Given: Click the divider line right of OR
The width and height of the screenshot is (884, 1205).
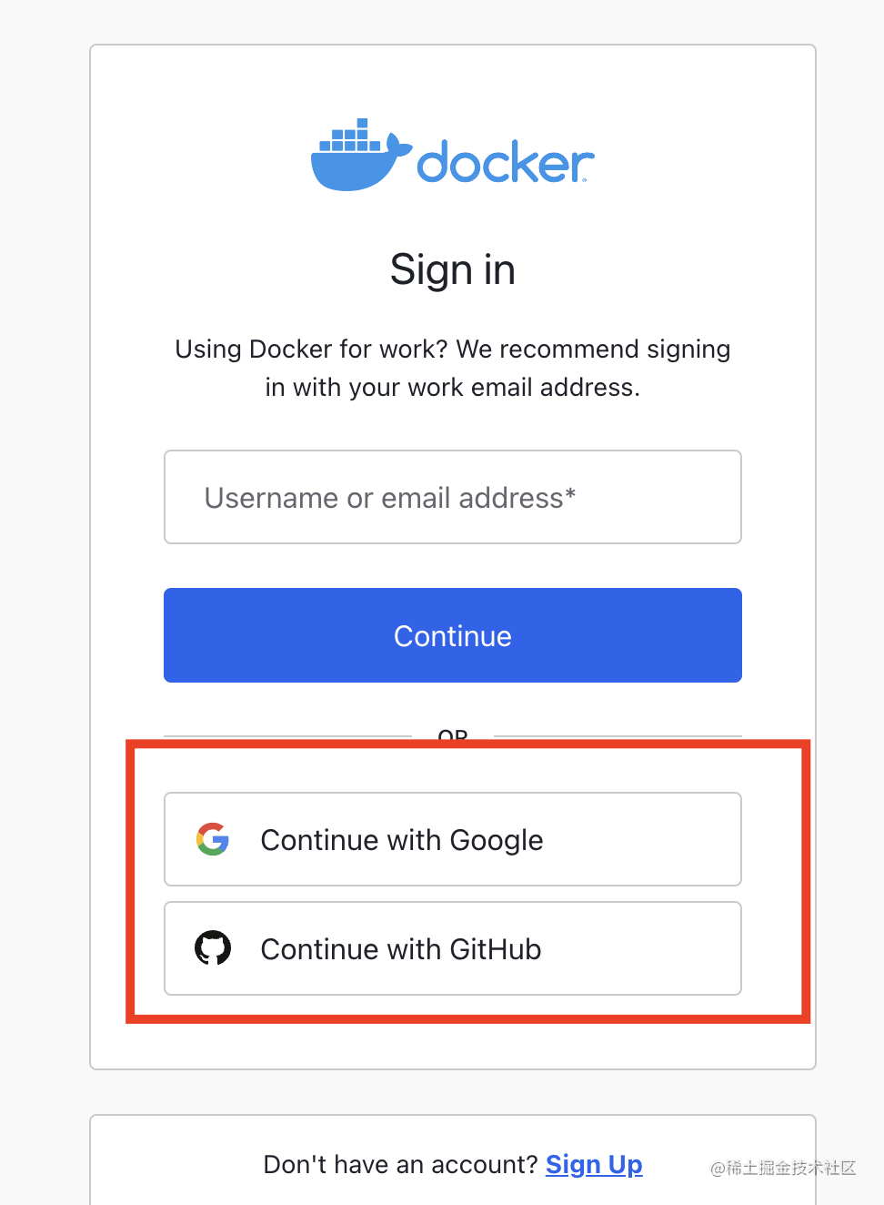Looking at the screenshot, I should [618, 736].
